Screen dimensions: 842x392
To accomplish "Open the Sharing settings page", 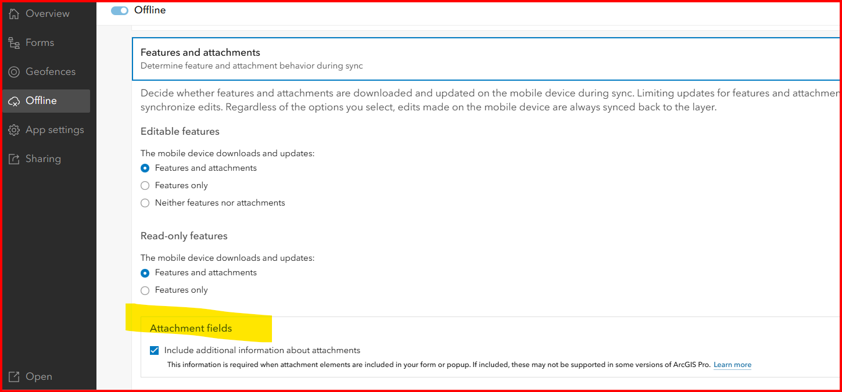I will [x=46, y=159].
